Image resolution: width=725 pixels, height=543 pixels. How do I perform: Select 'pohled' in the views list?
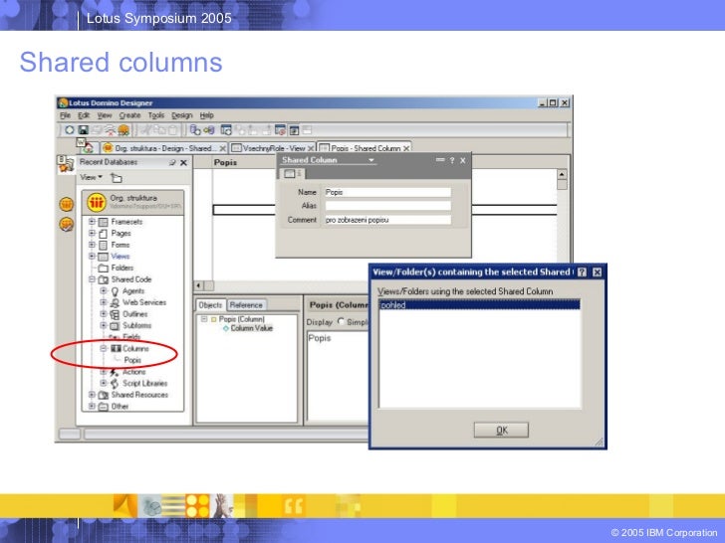tap(479, 304)
